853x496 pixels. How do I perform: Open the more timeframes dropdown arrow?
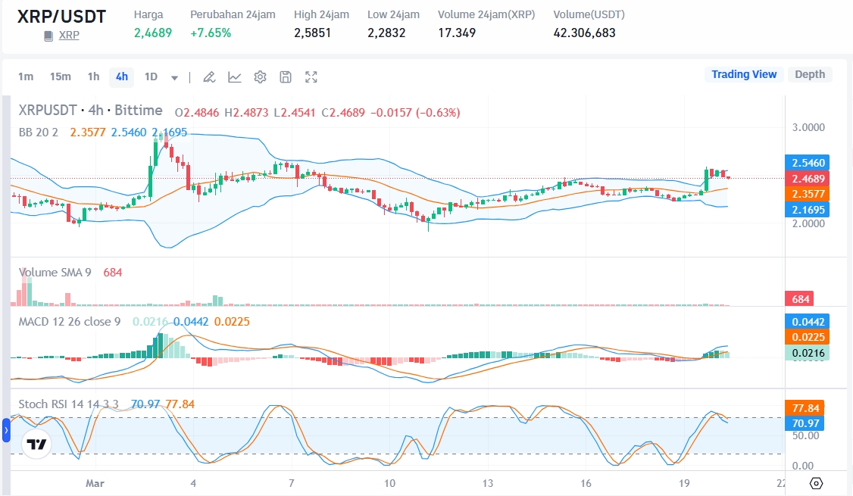point(175,78)
